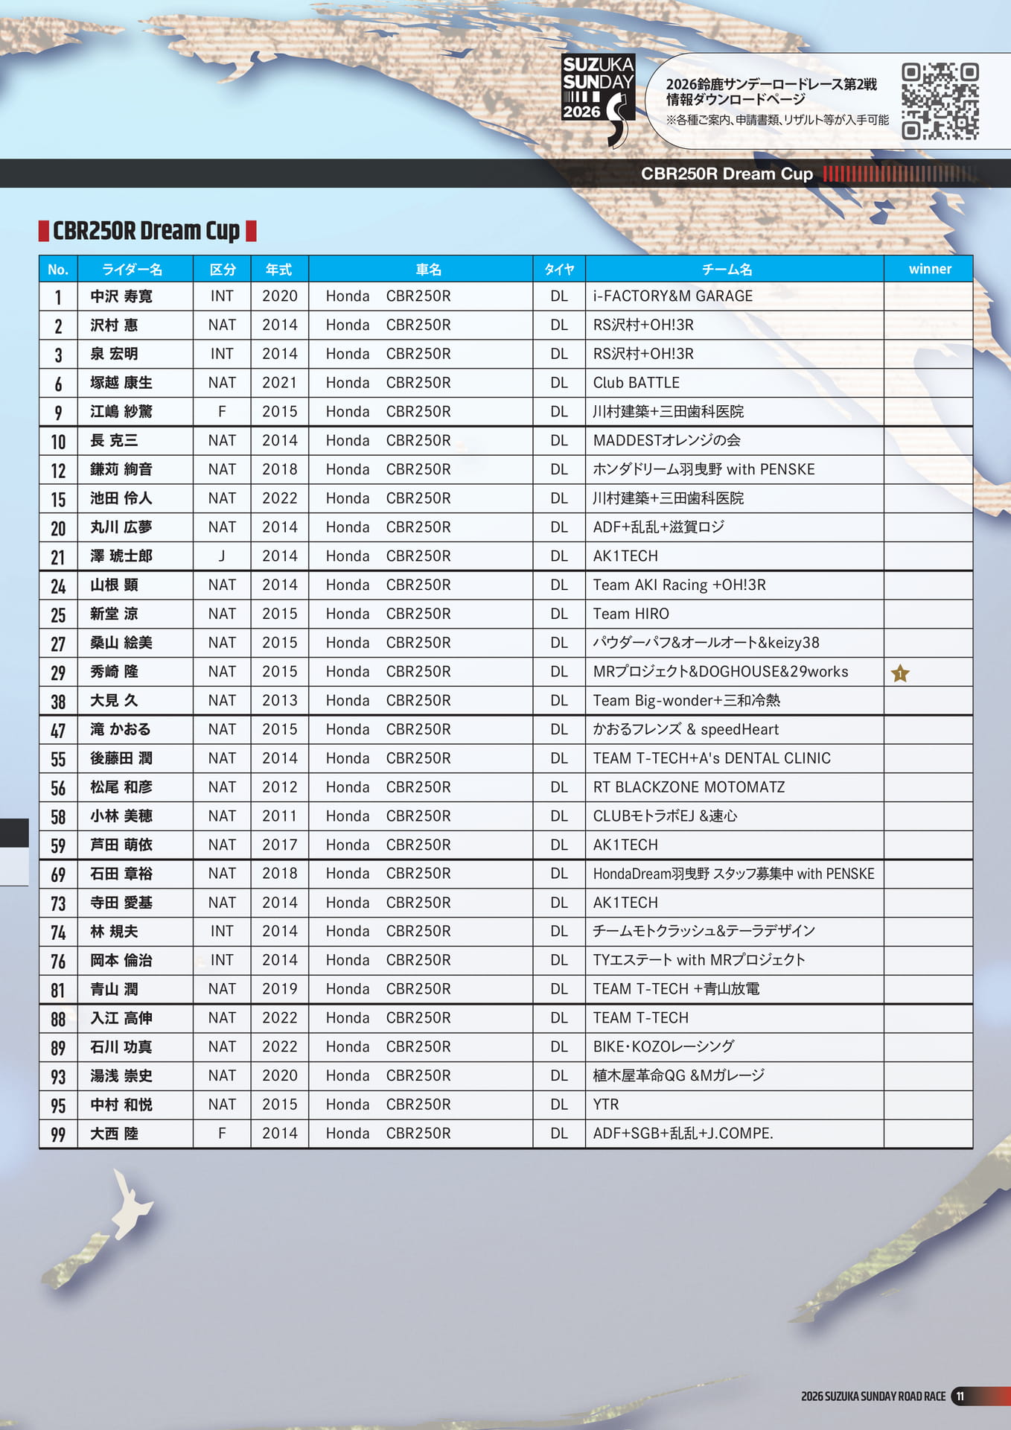The width and height of the screenshot is (1011, 1430).
Task: Select rider name 岡本 倫治
Action: [121, 961]
